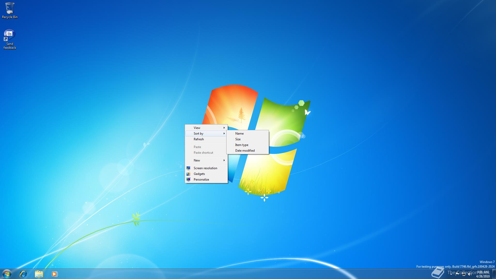Open Gadgets from the context menu

pos(206,174)
